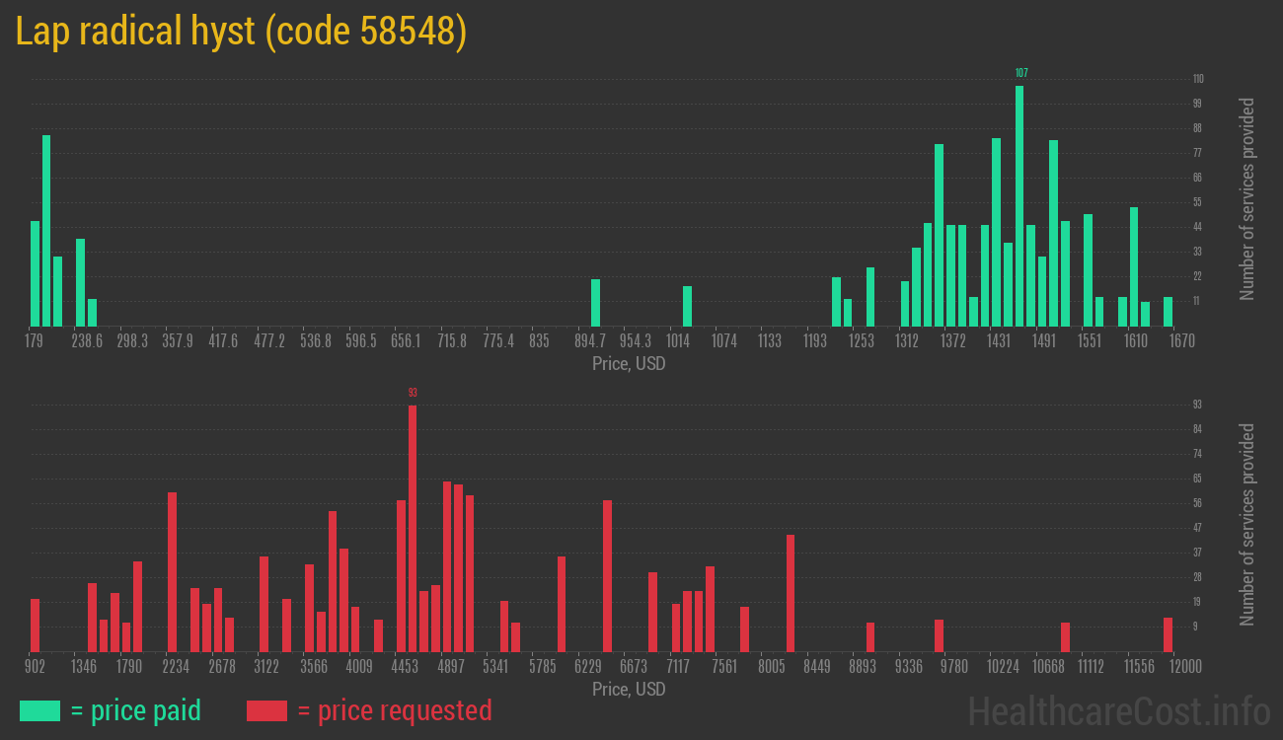Screen dimensions: 1283x740
Task: Select the tallest green bar labeled 107
Action: click(1019, 205)
